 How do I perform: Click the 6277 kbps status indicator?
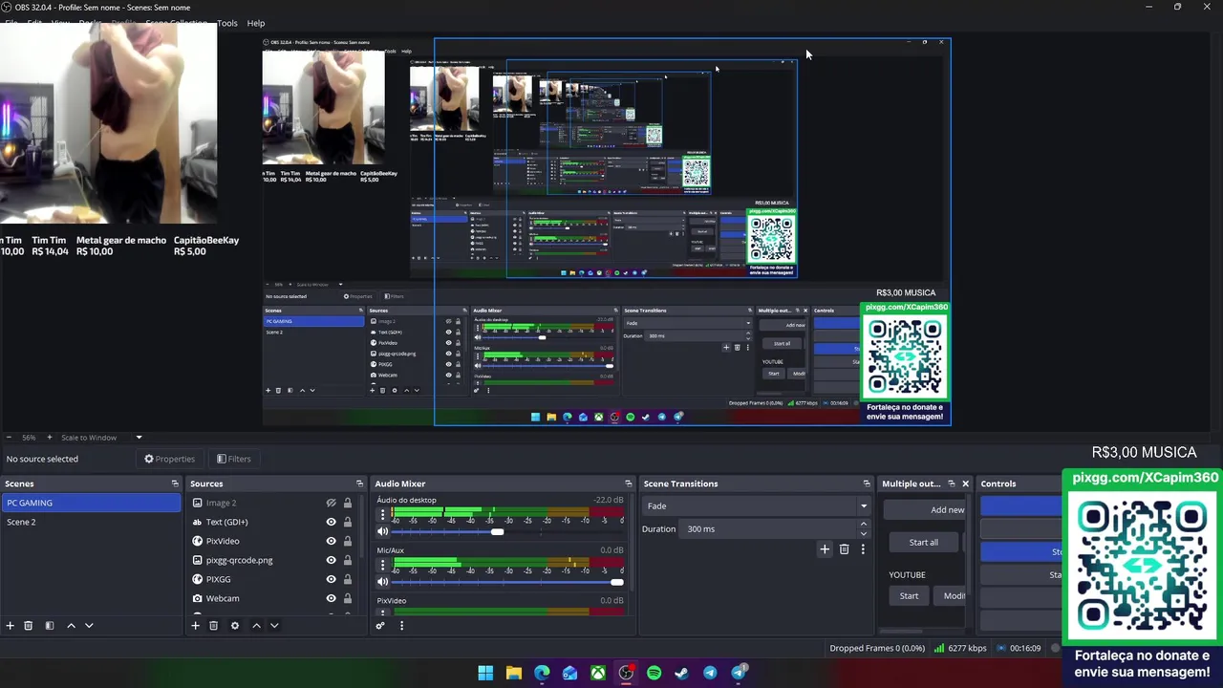[960, 648]
